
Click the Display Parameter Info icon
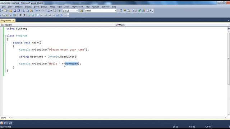click(x=3, y=15)
